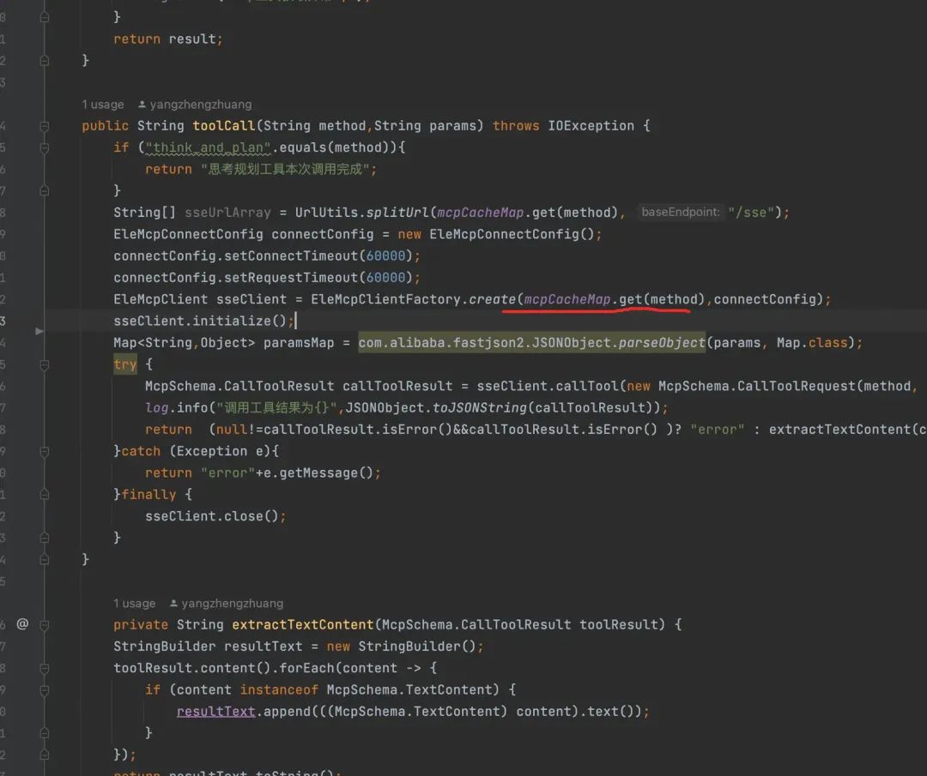This screenshot has height=776, width=927.
Task: Open '1 usage' hint above toolCall method
Action: point(103,105)
